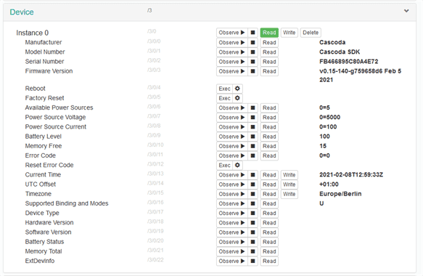Read the Manufacturer resource
423x276 pixels.
point(269,43)
